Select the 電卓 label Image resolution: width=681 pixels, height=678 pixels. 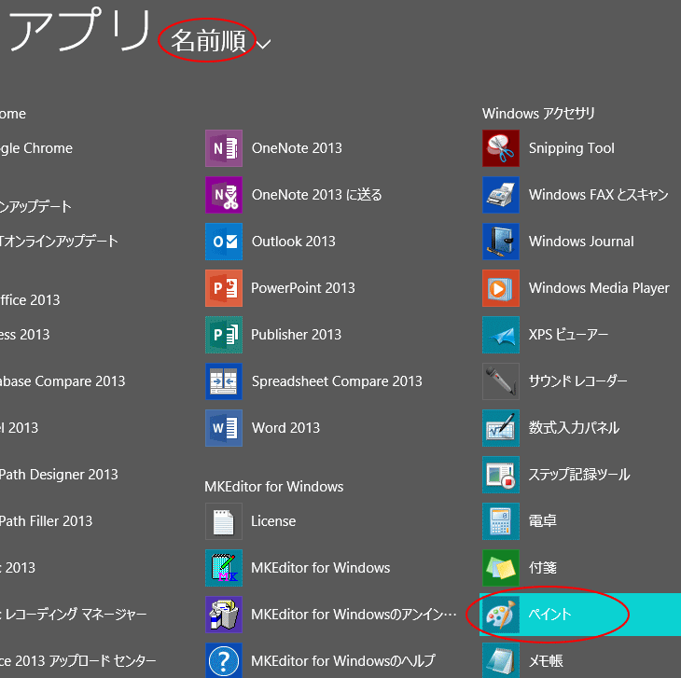(542, 521)
